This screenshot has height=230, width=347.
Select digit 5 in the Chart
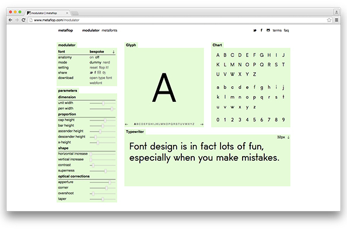click(254, 120)
